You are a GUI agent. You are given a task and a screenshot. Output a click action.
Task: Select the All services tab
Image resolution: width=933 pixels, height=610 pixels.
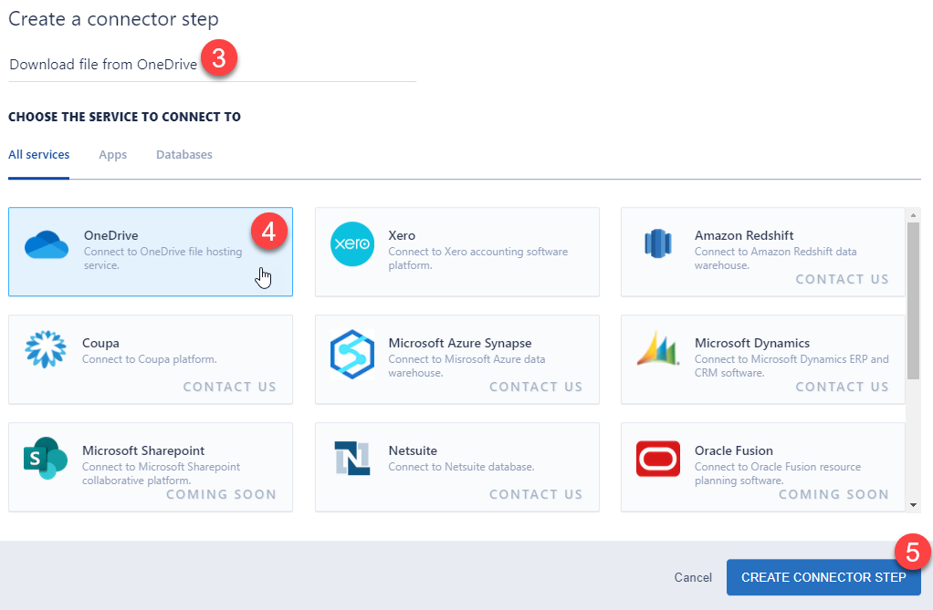pyautogui.click(x=39, y=155)
